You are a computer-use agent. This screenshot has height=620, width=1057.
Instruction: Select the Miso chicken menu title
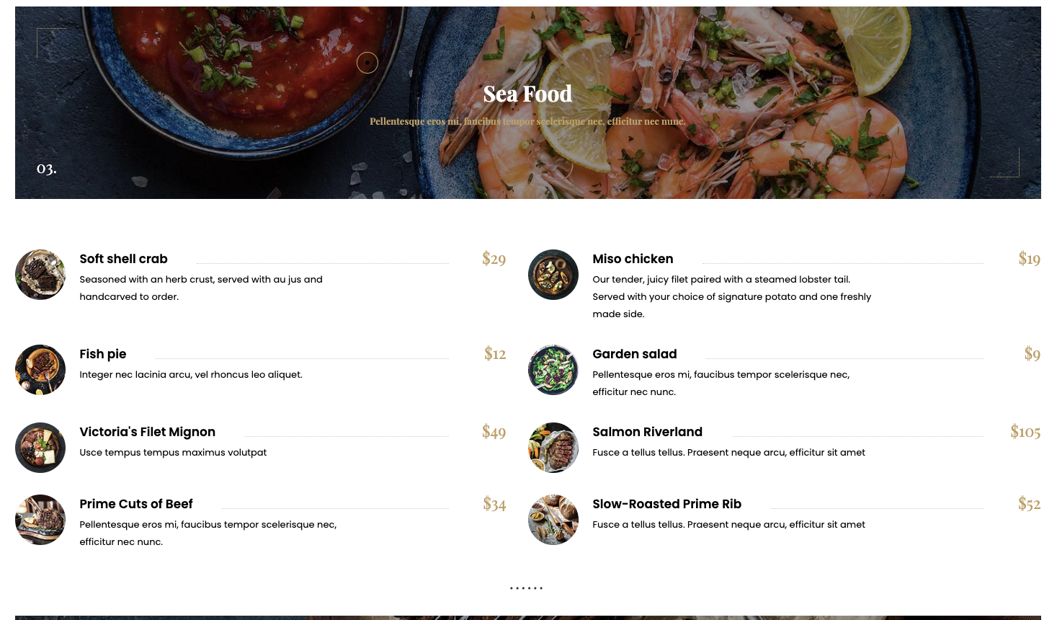click(x=633, y=259)
